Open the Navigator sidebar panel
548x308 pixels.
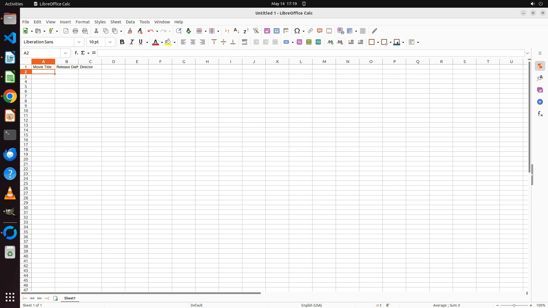click(x=540, y=102)
